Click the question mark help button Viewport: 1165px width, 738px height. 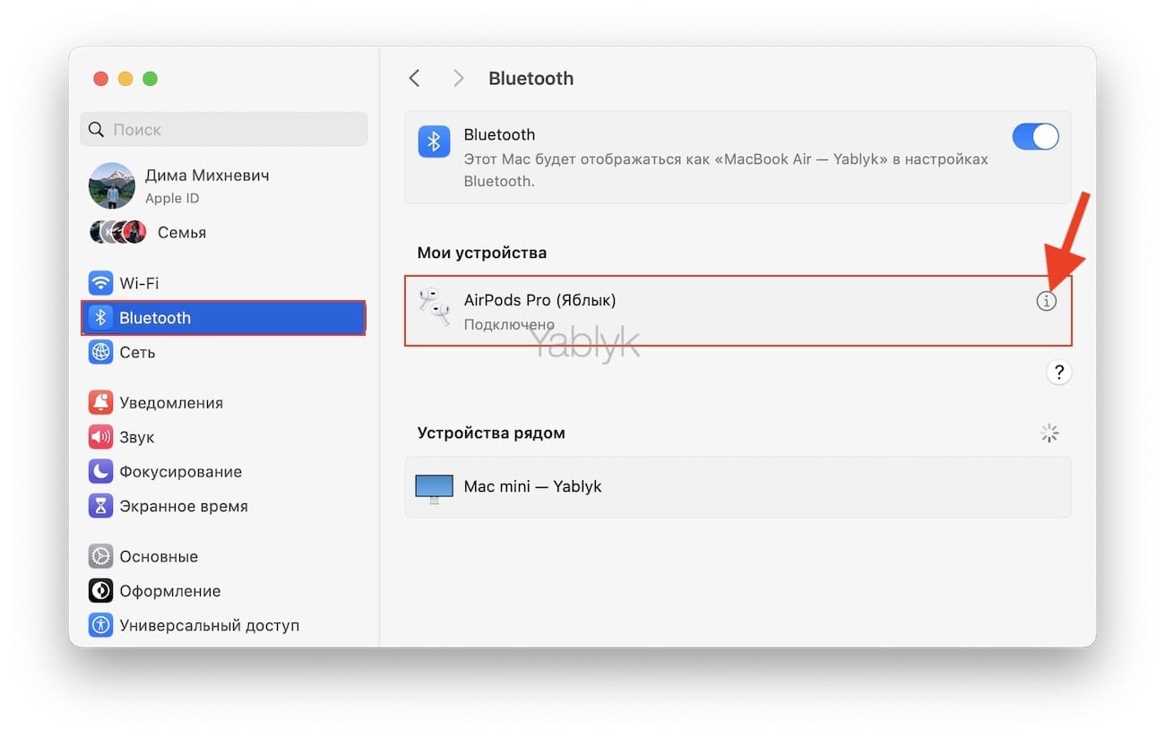[1058, 372]
